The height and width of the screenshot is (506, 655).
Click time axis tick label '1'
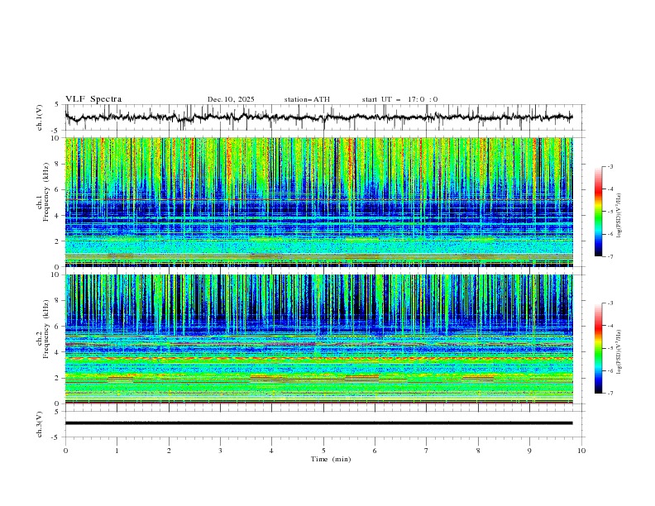[117, 451]
